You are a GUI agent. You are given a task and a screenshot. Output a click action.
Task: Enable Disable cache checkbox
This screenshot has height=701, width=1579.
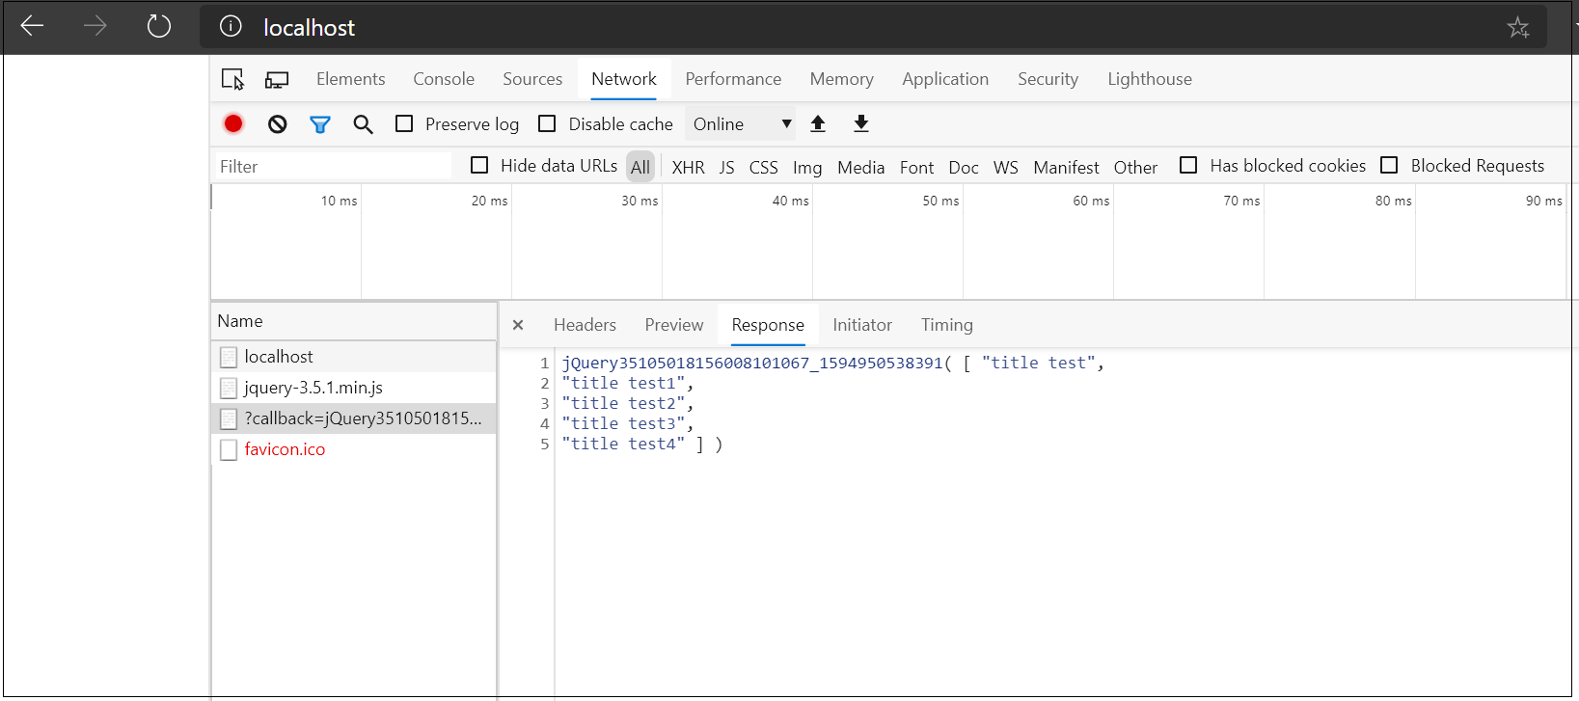point(547,123)
